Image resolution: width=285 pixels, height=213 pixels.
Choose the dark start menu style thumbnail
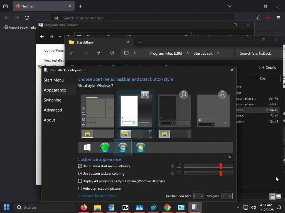[x=175, y=109]
